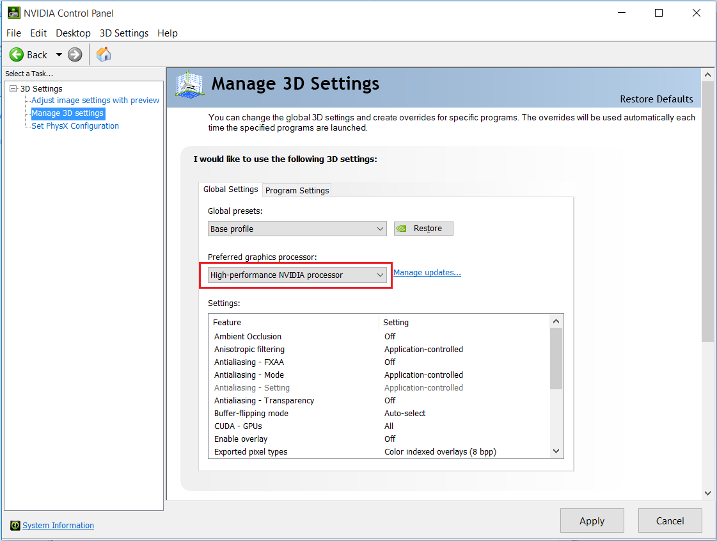Open the Back button dropdown arrow
The image size is (717, 541).
coord(59,54)
